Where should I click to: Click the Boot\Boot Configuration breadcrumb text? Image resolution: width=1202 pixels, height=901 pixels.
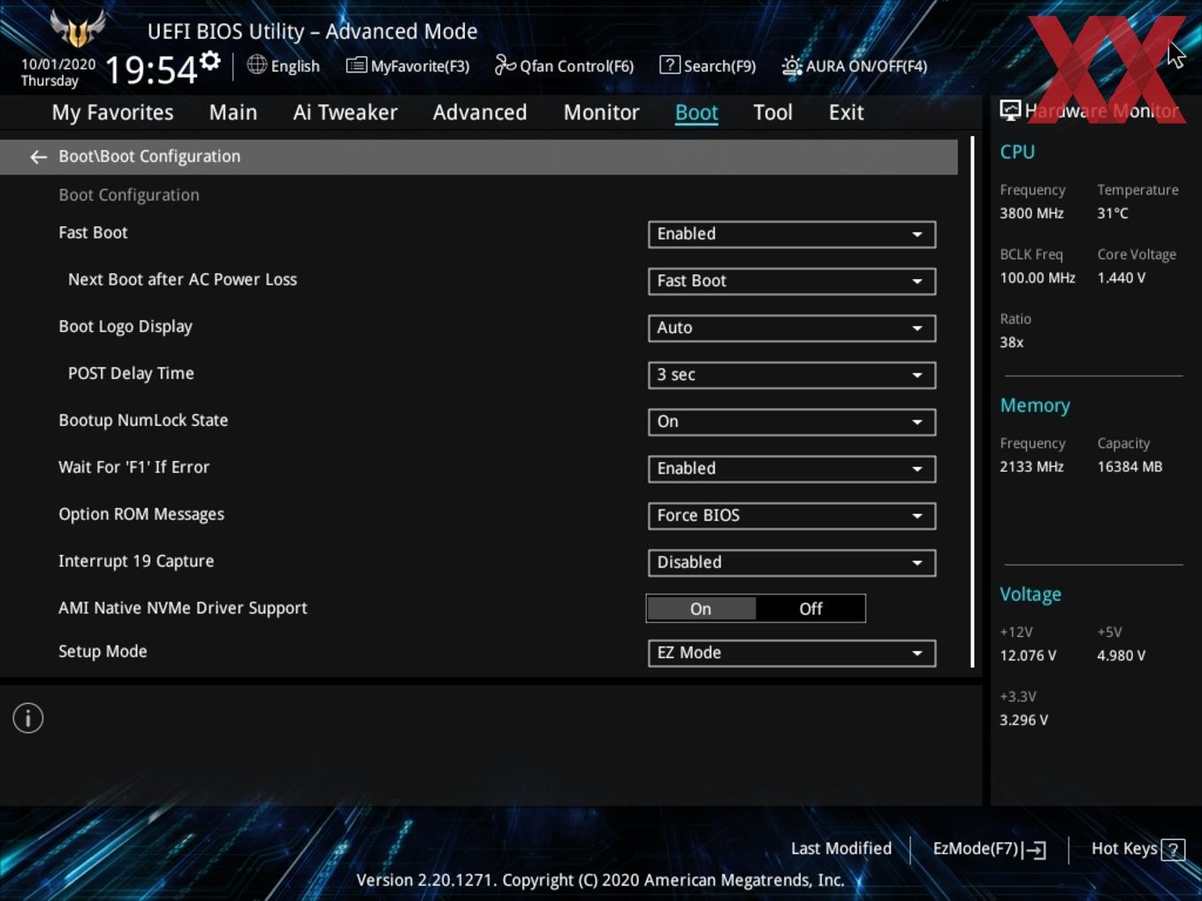point(149,156)
